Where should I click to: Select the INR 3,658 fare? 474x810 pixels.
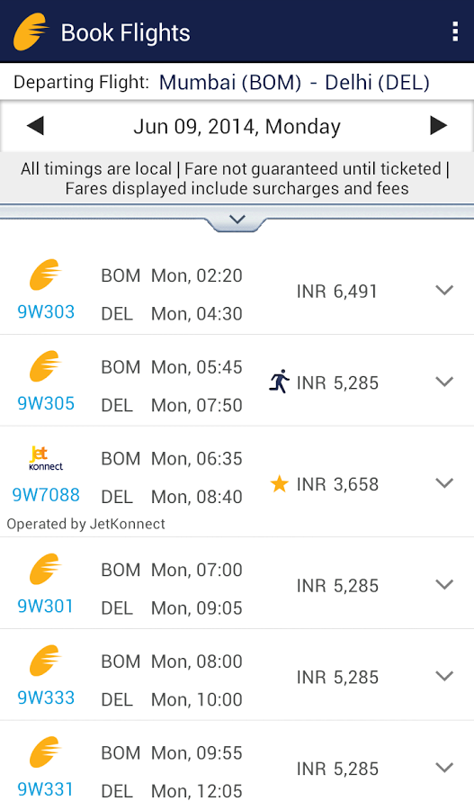point(337,484)
